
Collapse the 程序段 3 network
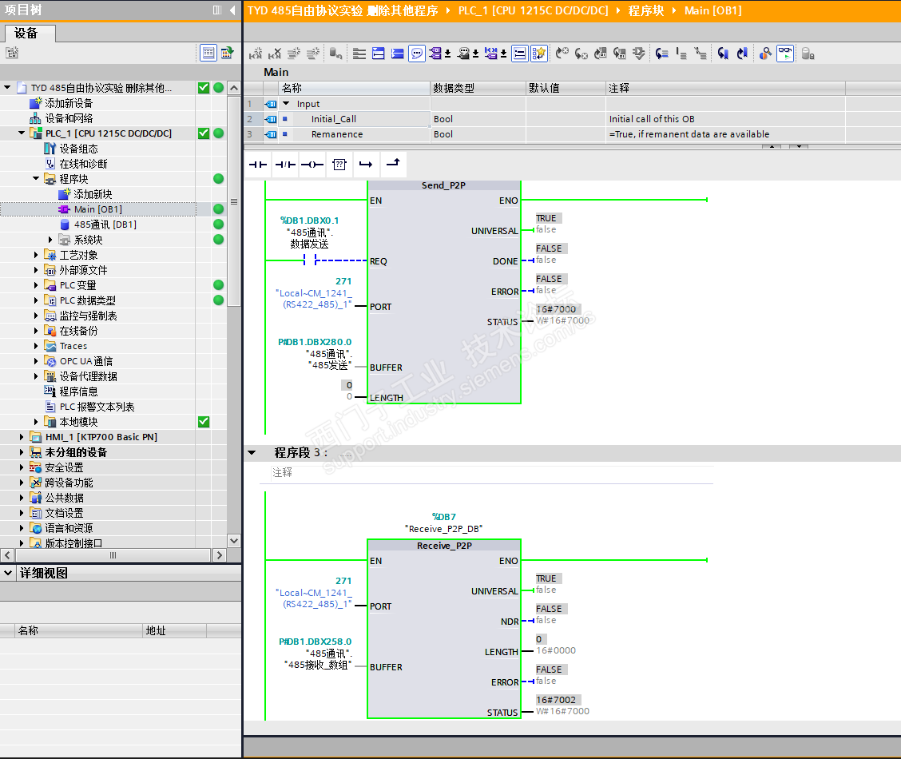[252, 453]
